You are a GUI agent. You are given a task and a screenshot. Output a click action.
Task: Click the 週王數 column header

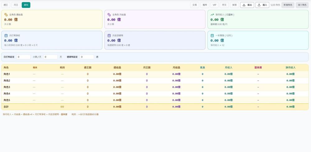(x=88, y=67)
